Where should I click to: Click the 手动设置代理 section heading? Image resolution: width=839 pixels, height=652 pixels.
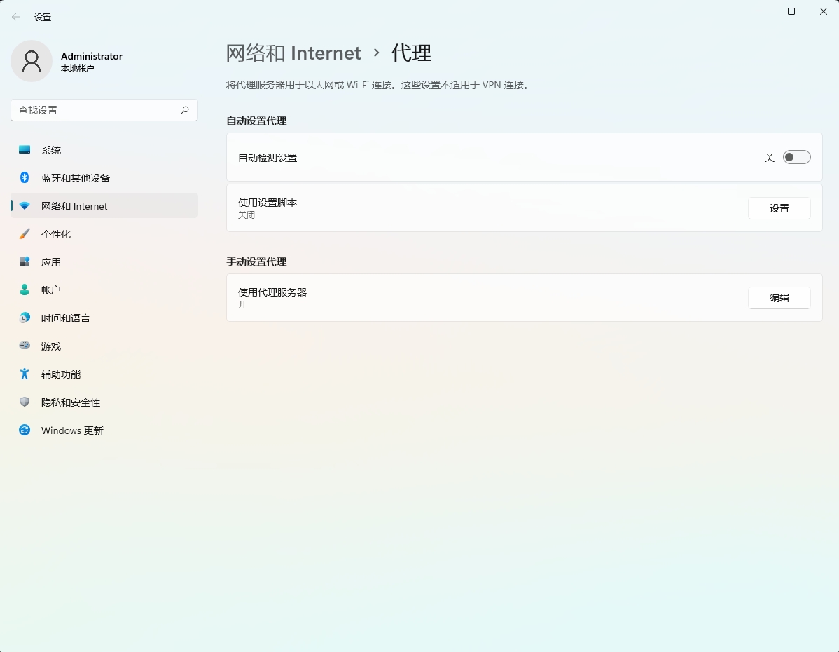click(256, 262)
